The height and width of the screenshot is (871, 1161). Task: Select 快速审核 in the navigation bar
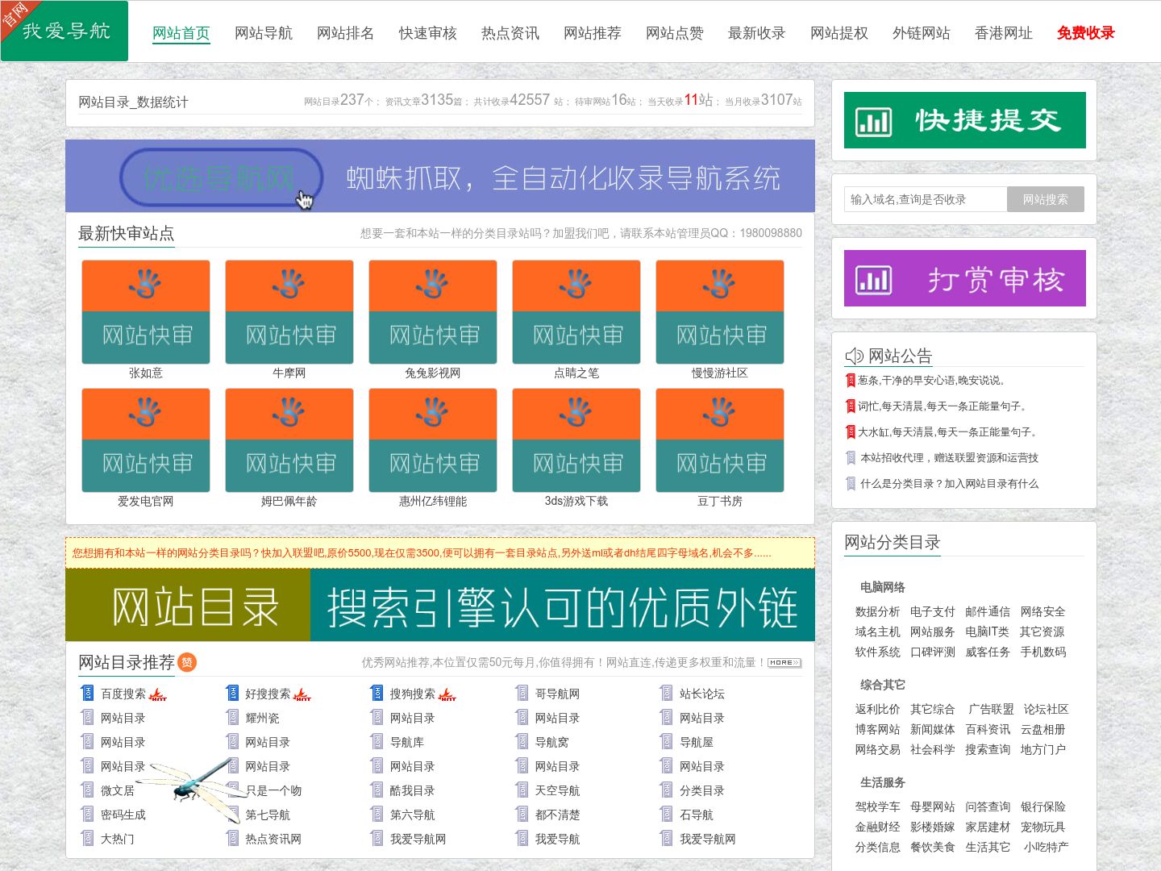tap(428, 33)
